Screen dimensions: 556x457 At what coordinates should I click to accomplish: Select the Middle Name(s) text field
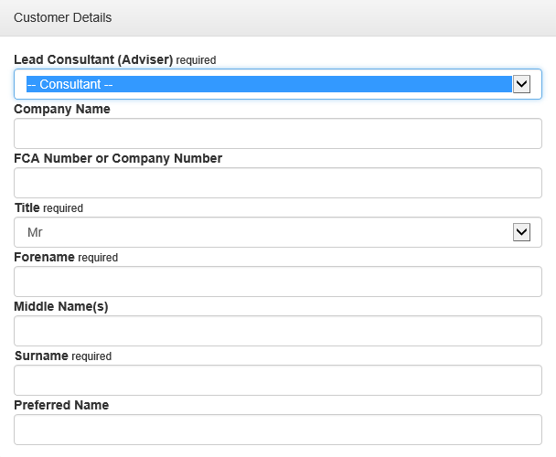(277, 331)
